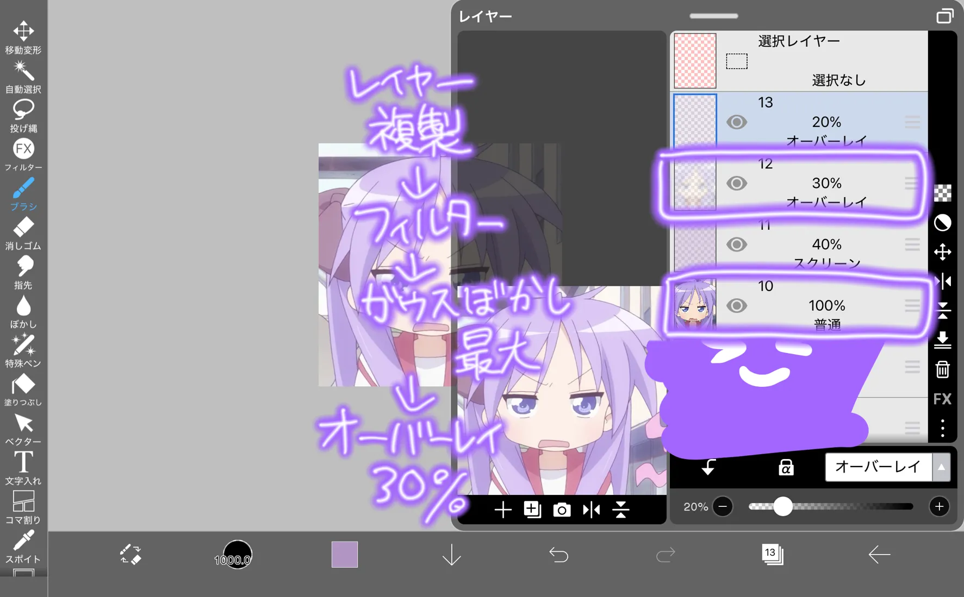
Task: Merge the layer down using the side toolbar
Action: coord(943,340)
